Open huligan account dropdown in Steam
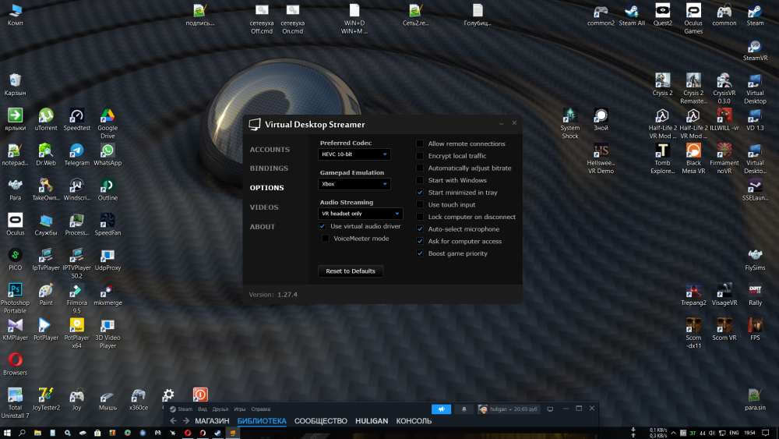 point(508,409)
